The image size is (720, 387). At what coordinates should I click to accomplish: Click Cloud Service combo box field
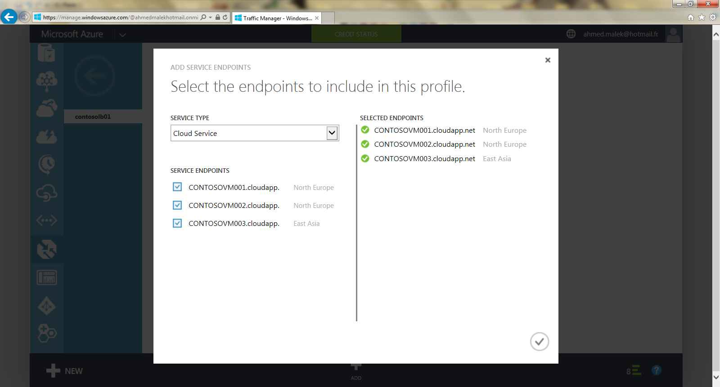click(x=255, y=133)
